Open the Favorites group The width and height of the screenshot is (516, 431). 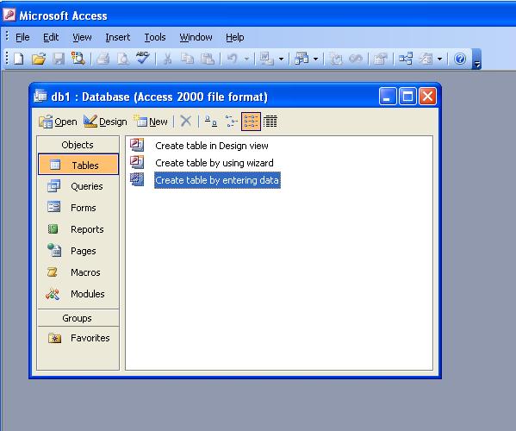(78, 338)
